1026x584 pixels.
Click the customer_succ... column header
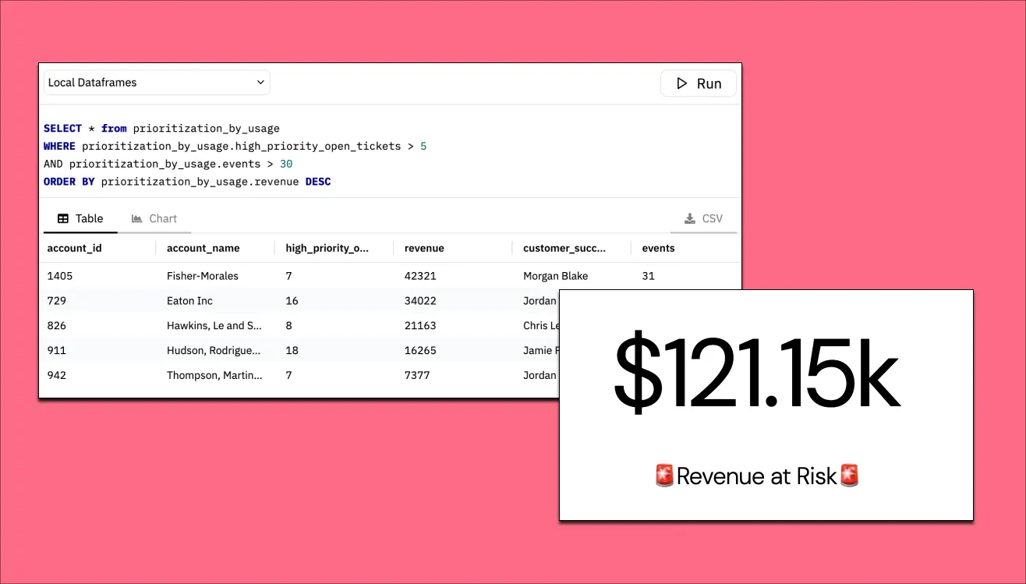point(564,248)
